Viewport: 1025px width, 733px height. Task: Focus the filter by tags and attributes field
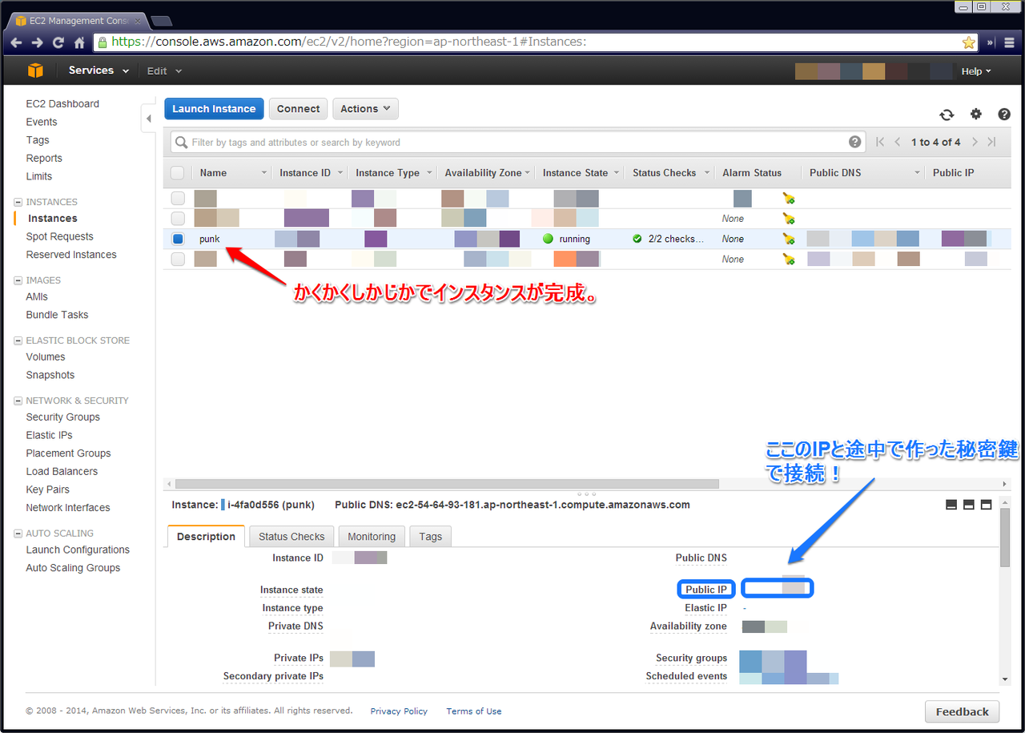(518, 143)
